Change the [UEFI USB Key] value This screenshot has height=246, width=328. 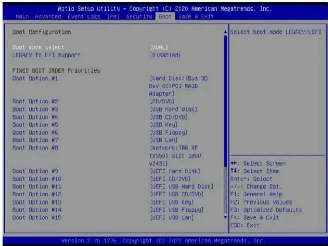[x=172, y=202]
